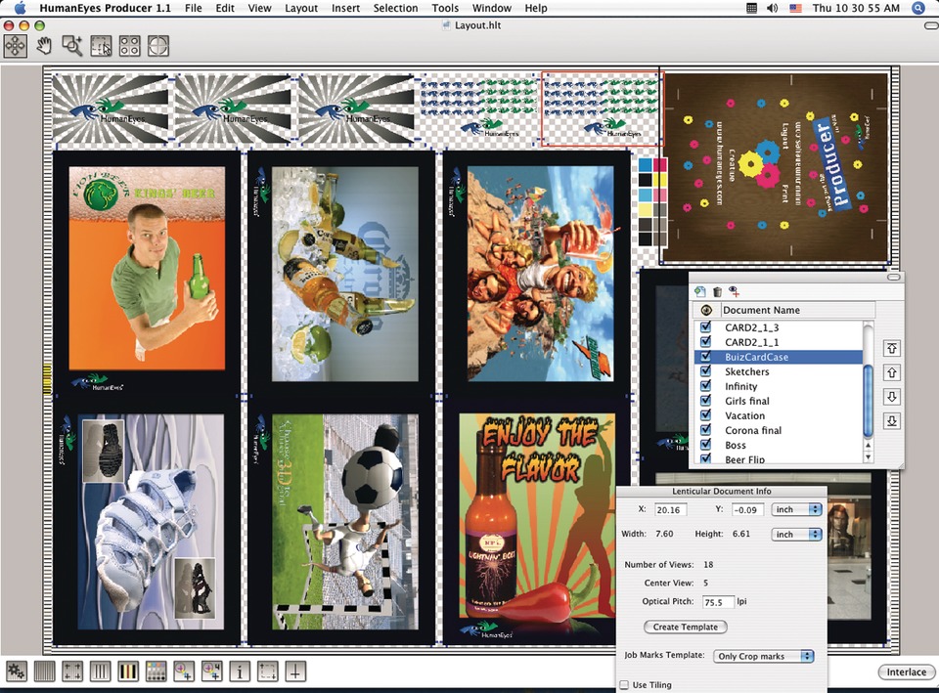Click the Interlace button
The image size is (939, 693).
point(906,672)
